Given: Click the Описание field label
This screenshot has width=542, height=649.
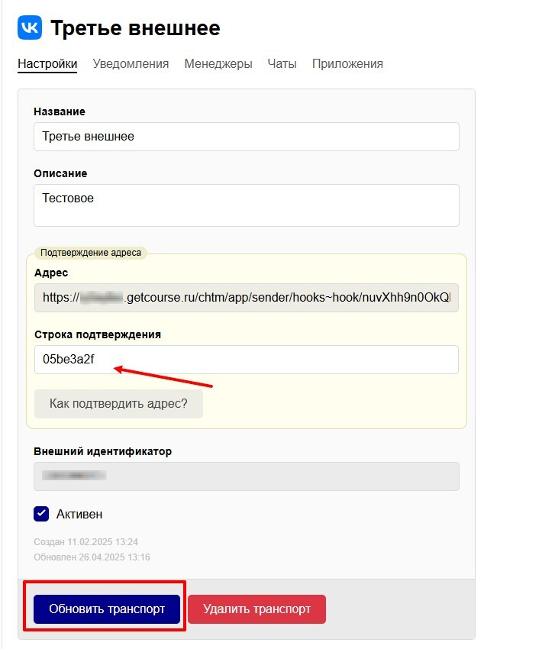Looking at the screenshot, I should pos(60,173).
